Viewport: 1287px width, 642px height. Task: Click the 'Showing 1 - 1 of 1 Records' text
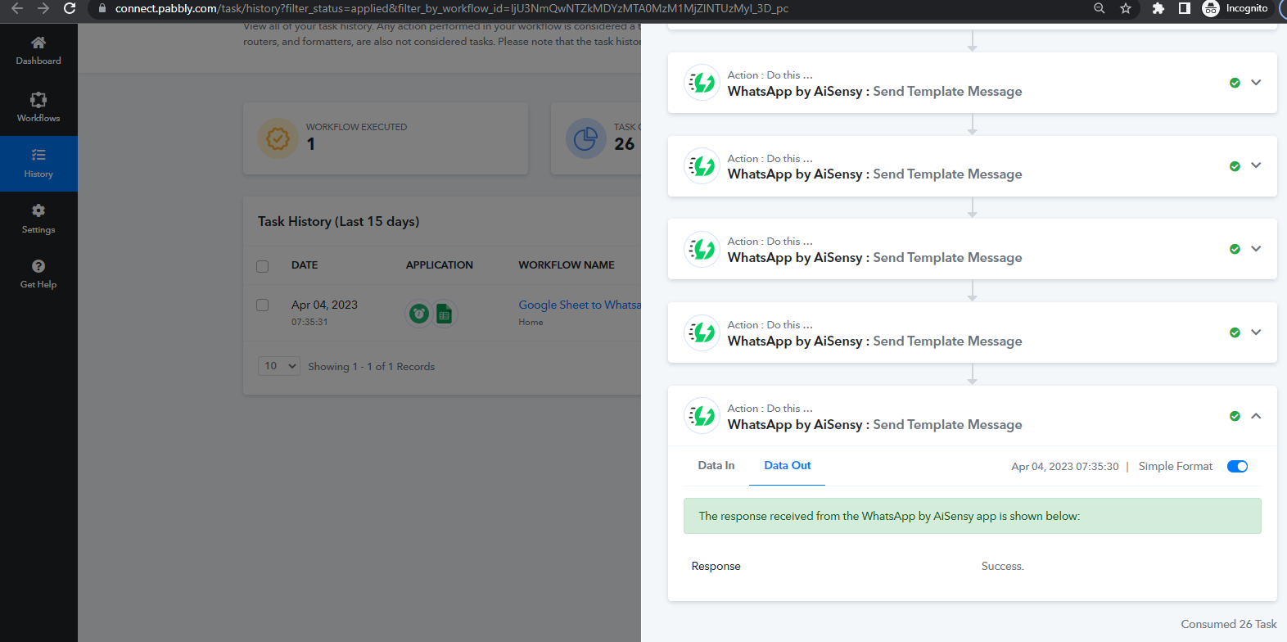tap(372, 367)
